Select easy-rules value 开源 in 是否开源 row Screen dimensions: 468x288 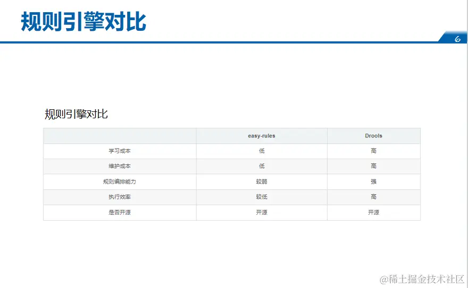[262, 213]
